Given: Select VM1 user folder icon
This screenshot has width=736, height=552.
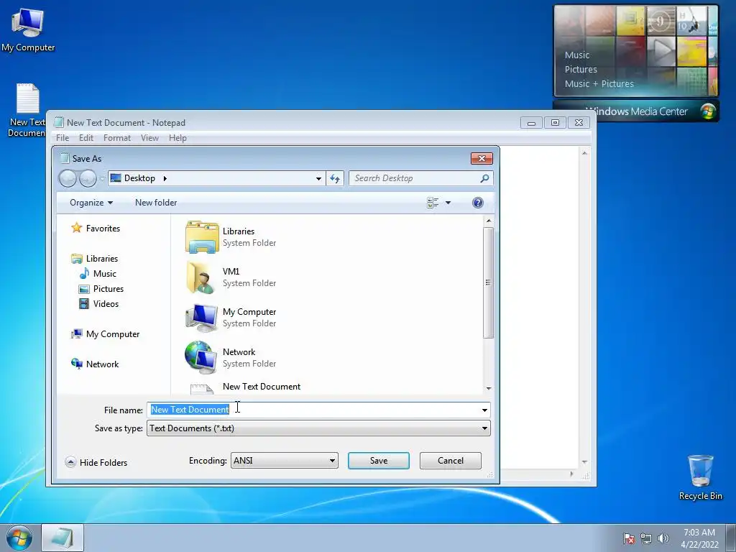Looking at the screenshot, I should (201, 277).
